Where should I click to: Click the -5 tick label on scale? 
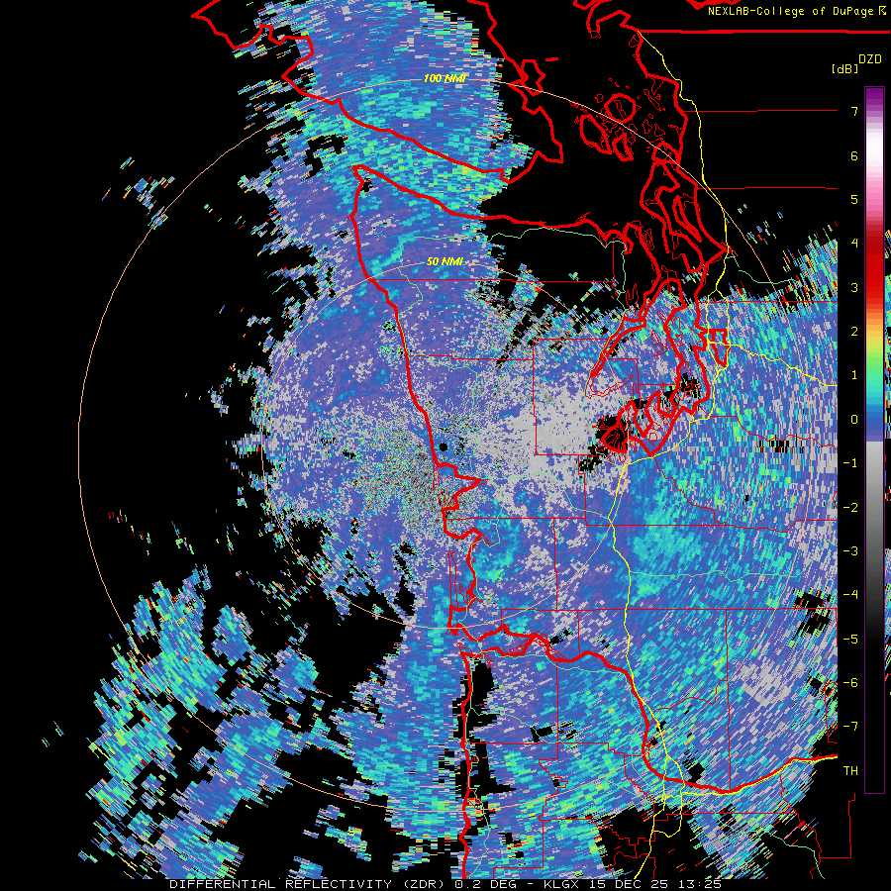pyautogui.click(x=850, y=640)
